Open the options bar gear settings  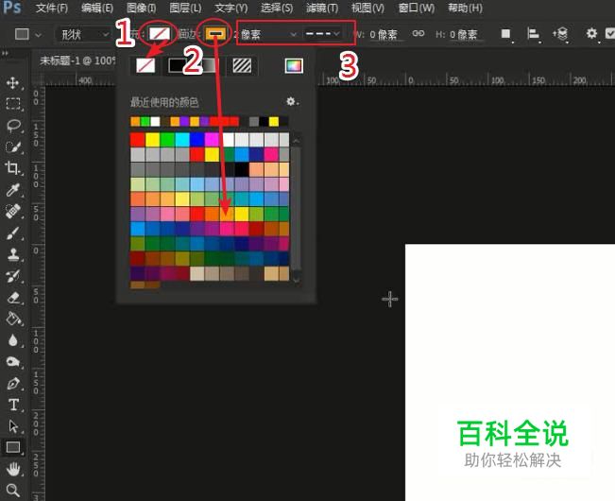(x=591, y=34)
